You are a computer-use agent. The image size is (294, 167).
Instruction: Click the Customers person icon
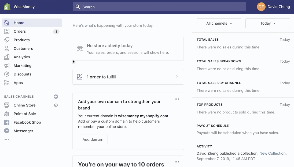pyautogui.click(x=7, y=48)
